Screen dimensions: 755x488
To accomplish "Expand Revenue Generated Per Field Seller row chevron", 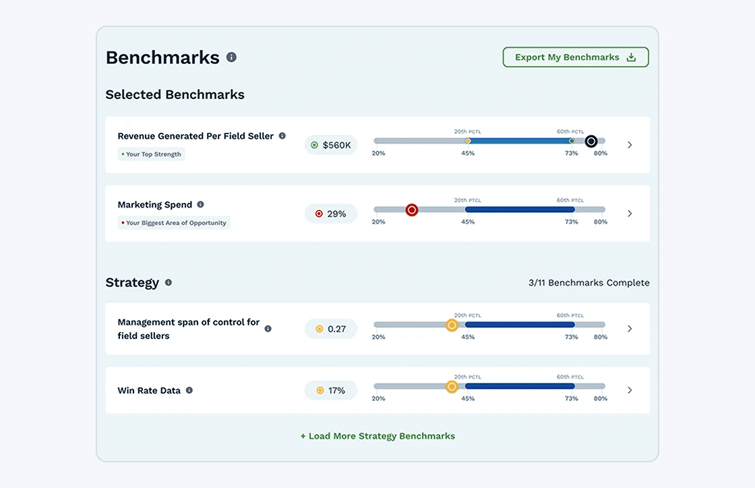I will point(630,145).
